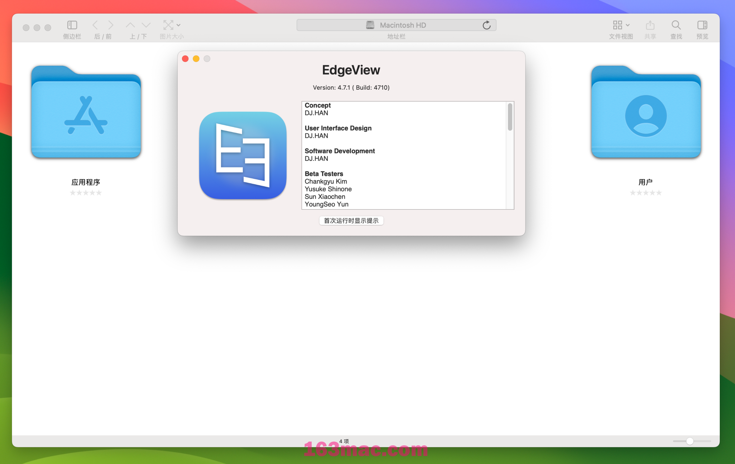Click the refresh 地址栏 button
The image size is (735, 464).
click(487, 25)
